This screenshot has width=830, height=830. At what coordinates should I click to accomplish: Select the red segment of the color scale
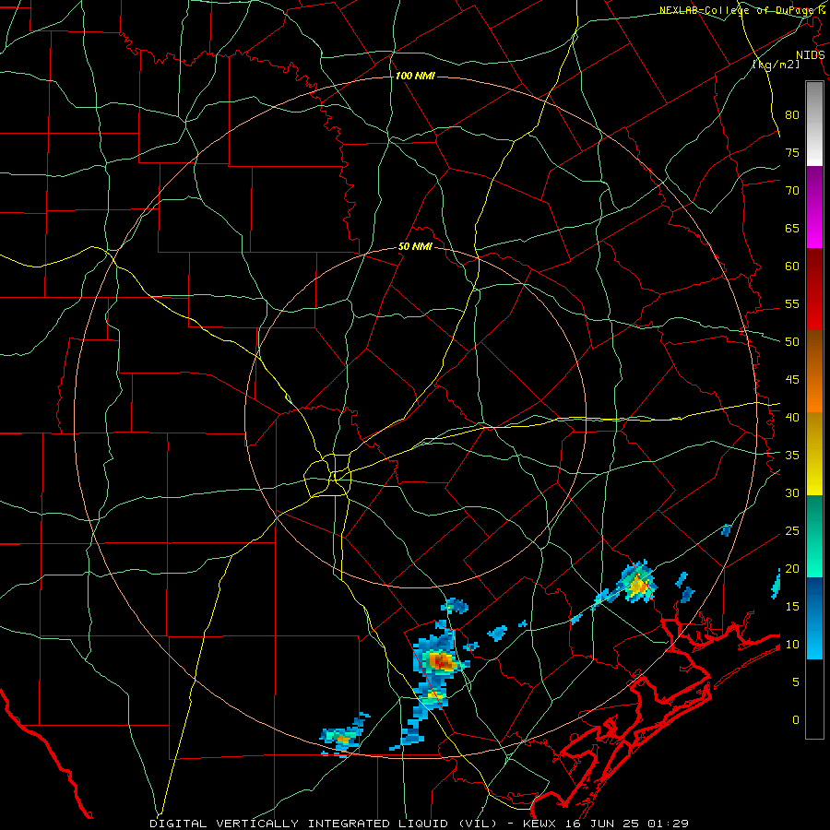[814, 290]
